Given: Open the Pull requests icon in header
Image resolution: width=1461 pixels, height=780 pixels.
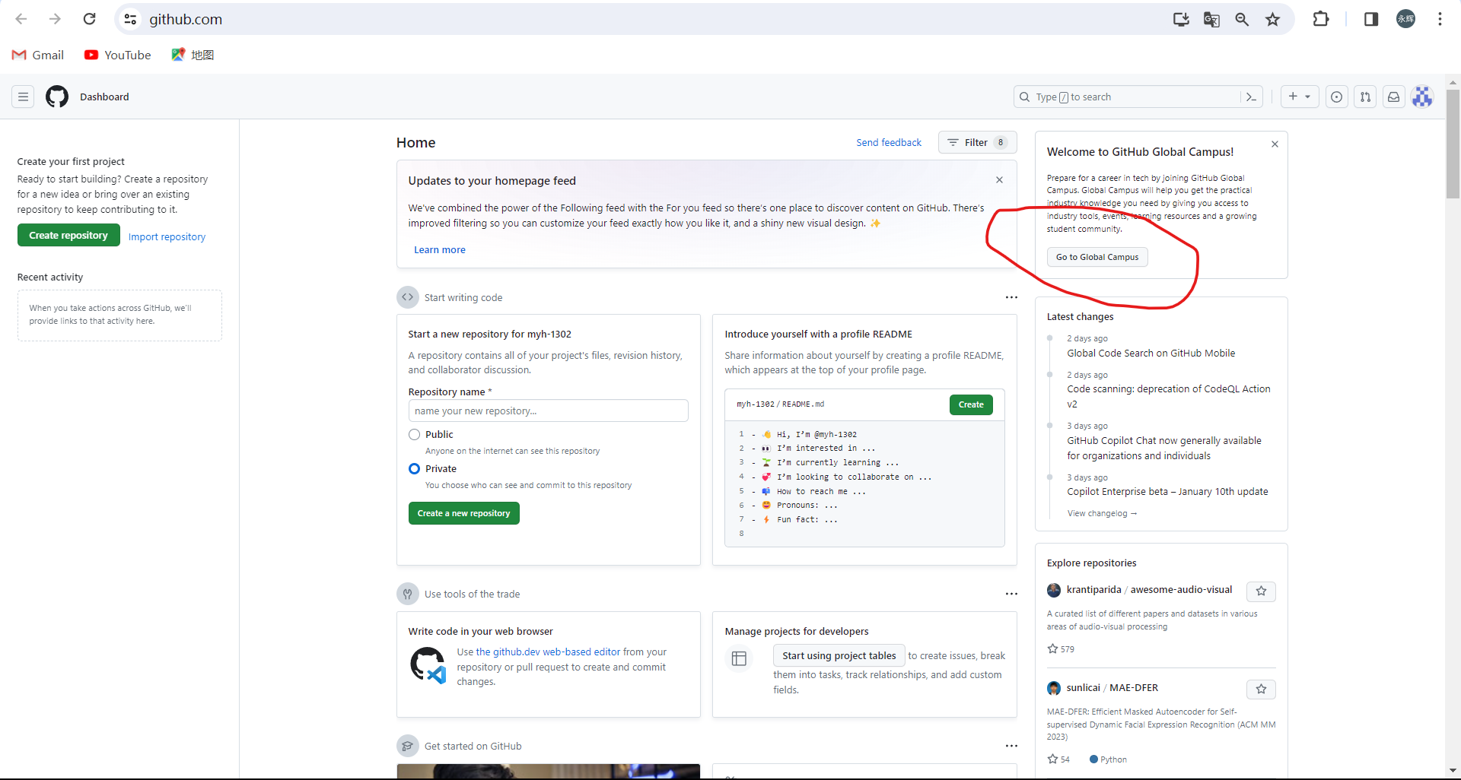Looking at the screenshot, I should point(1365,97).
